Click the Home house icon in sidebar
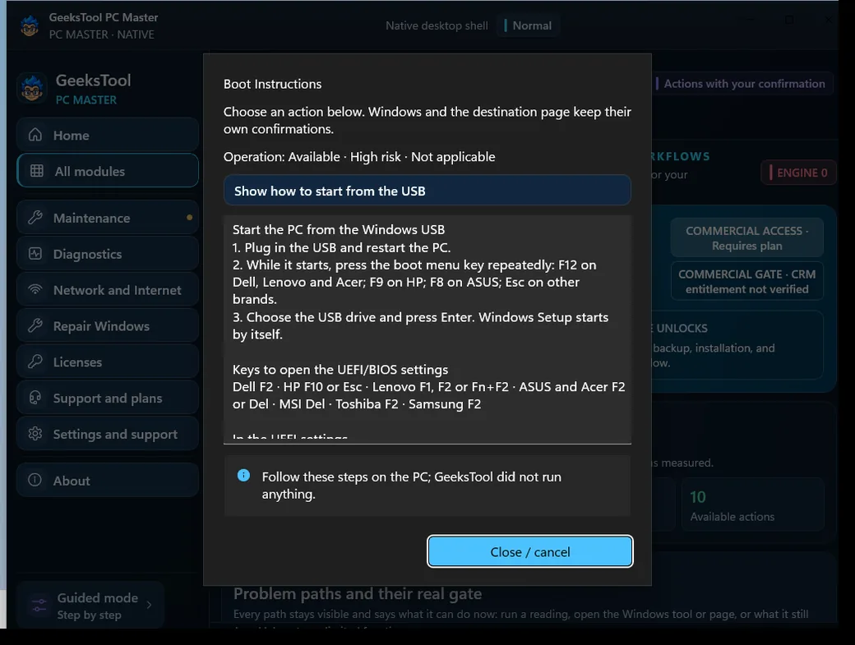Viewport: 855px width, 645px height. coord(35,135)
